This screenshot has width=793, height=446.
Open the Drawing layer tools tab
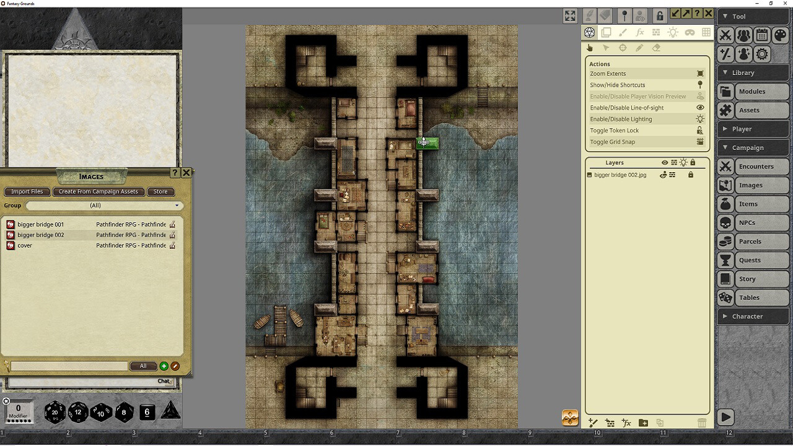point(623,32)
